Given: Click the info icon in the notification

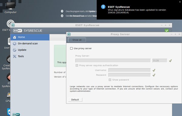Looking at the screenshot, I should [x=103, y=7].
